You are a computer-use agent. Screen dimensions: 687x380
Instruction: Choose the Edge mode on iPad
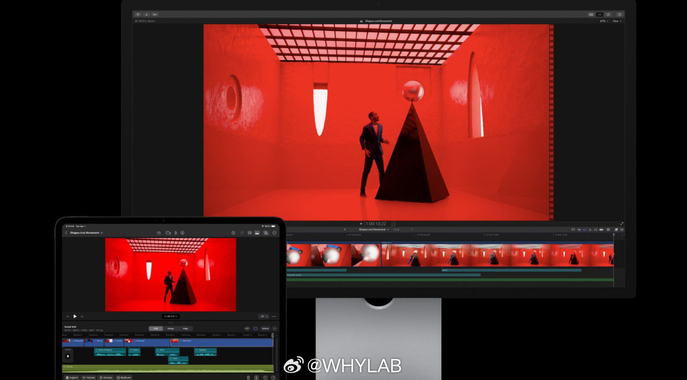pyautogui.click(x=185, y=328)
